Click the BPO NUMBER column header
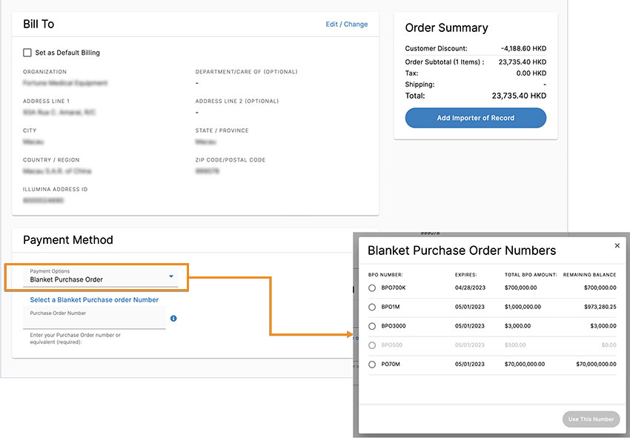Viewport: 630px width, 438px height. click(385, 275)
